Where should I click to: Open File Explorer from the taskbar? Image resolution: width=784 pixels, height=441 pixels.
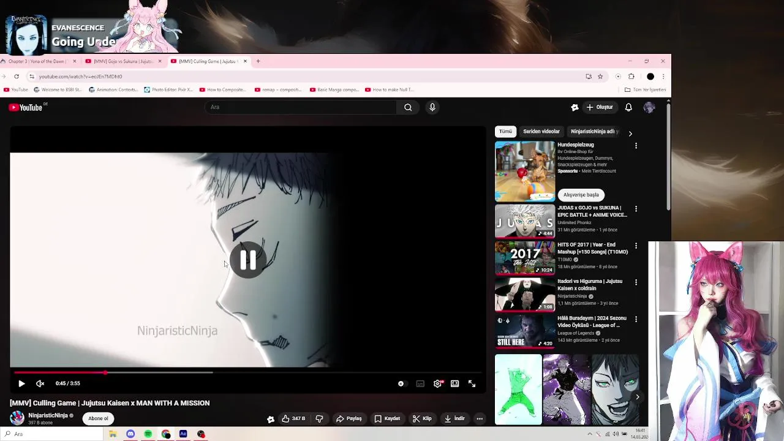[x=113, y=434]
